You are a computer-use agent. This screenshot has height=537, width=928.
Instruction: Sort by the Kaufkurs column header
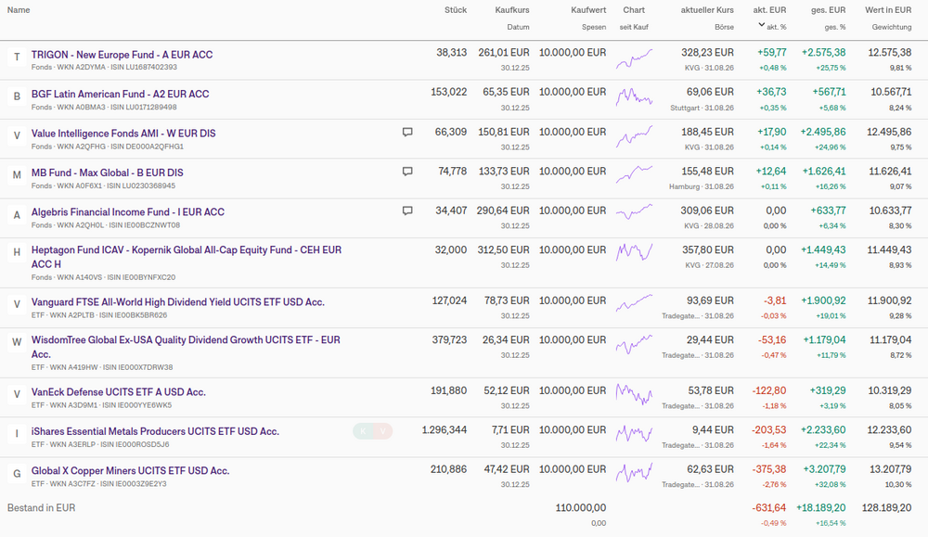coord(512,10)
